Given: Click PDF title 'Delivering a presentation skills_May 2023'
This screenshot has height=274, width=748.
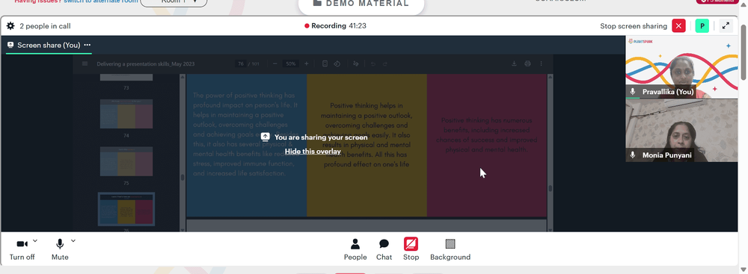Looking at the screenshot, I should [146, 64].
